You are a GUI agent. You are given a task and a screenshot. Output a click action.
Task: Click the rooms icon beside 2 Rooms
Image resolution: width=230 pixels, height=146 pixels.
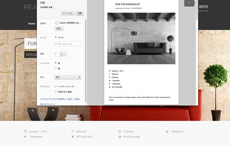(x=120, y=132)
